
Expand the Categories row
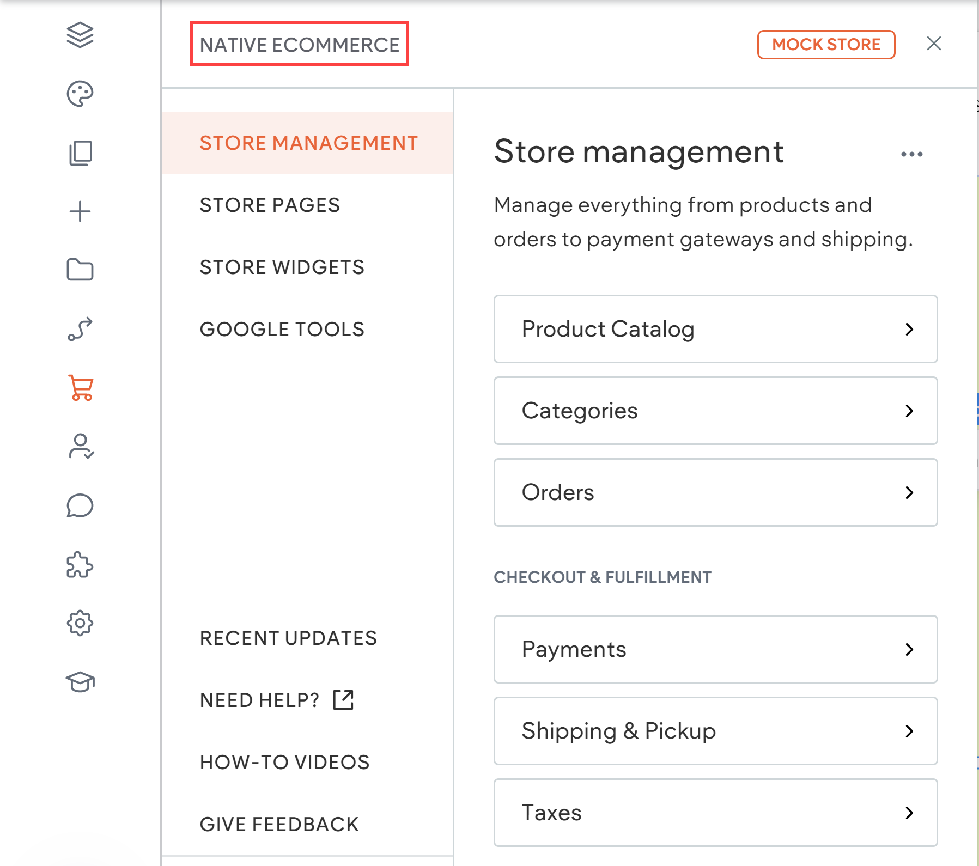point(715,411)
